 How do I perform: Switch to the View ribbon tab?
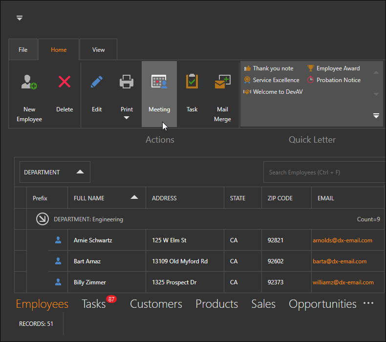point(99,50)
